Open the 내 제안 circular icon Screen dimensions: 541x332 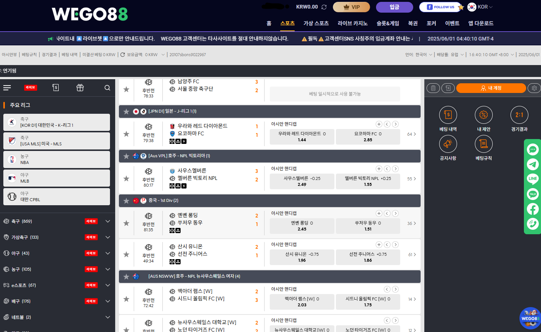pos(484,115)
